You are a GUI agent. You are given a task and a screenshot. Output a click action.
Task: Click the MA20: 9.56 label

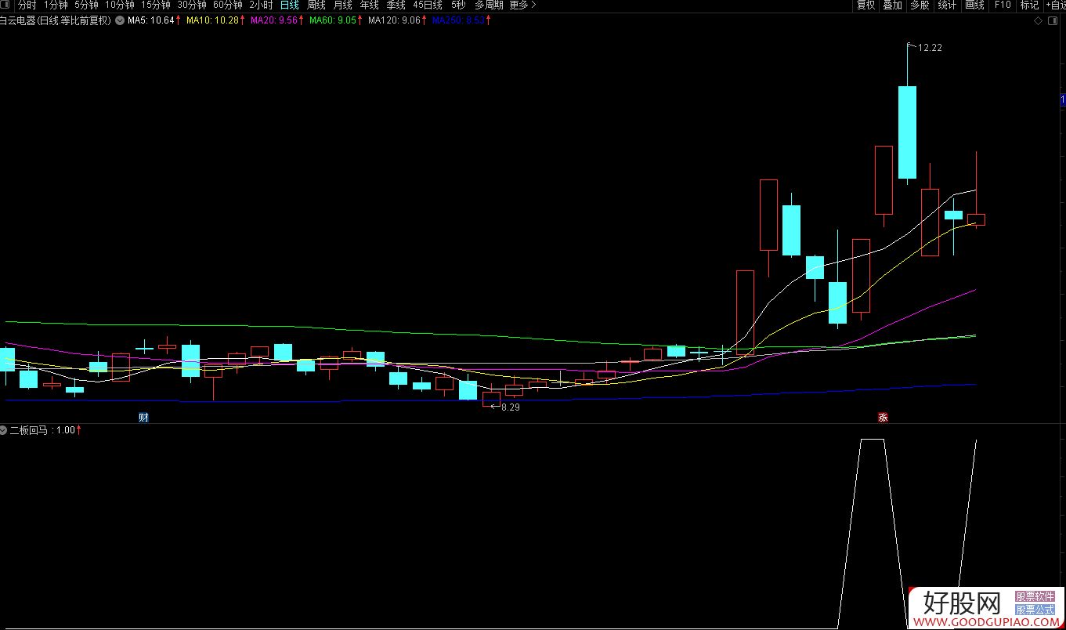pos(273,20)
